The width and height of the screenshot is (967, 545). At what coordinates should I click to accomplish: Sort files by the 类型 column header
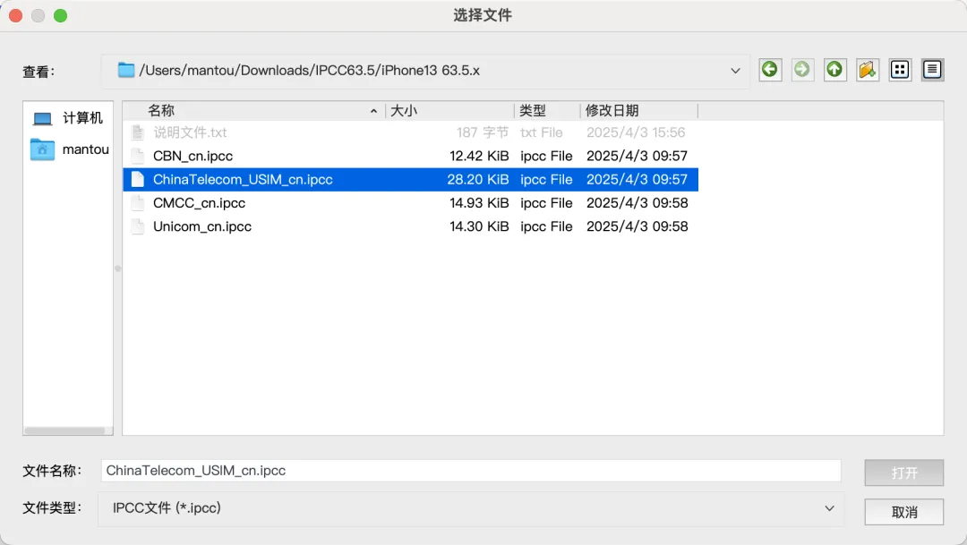[546, 111]
